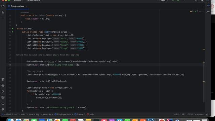Click LF line separator status widget
The height and width of the screenshot is (121, 215).
click(183, 114)
